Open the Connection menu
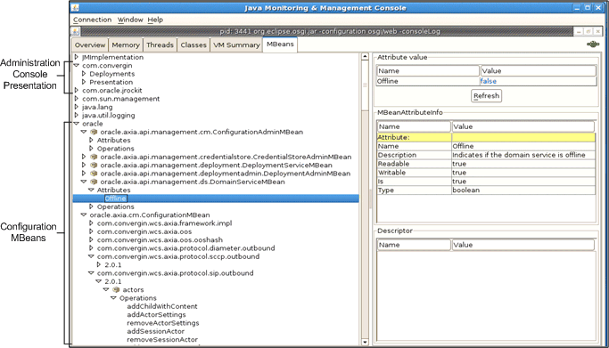Screen dimensions: 609x348 92,20
